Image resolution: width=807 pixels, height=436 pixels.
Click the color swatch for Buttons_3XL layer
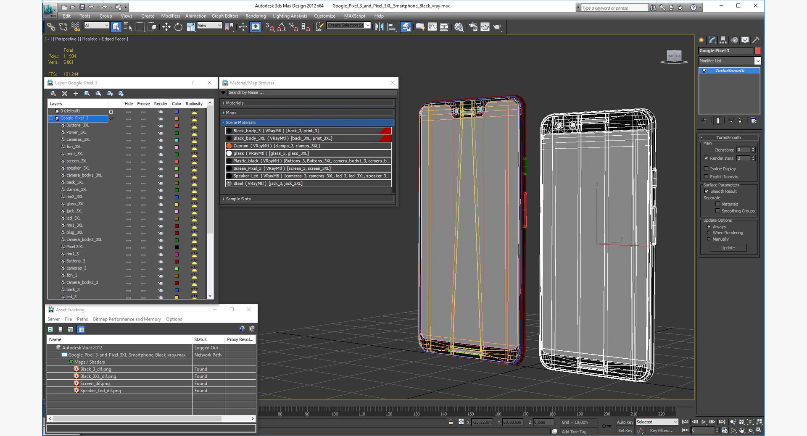[177, 126]
